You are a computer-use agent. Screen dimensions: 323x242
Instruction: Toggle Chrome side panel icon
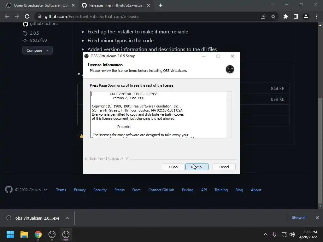(x=296, y=16)
